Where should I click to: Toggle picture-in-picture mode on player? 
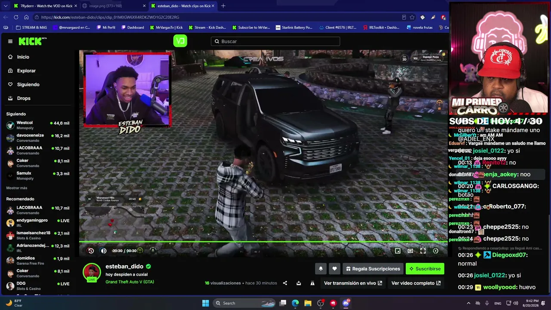click(x=398, y=251)
